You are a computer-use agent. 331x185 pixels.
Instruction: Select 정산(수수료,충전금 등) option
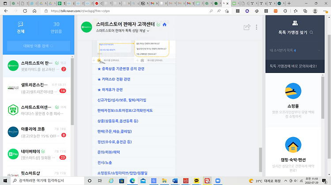[x=114, y=141]
